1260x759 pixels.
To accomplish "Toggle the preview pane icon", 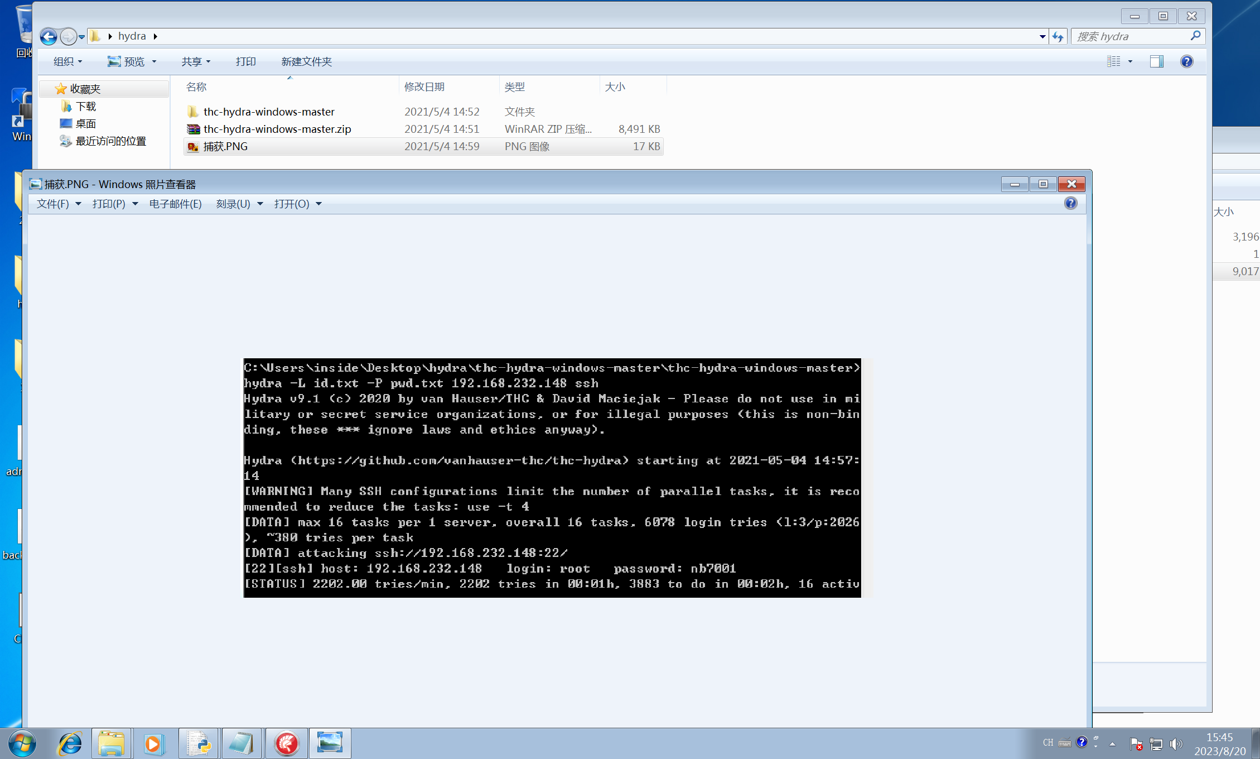I will (1157, 61).
